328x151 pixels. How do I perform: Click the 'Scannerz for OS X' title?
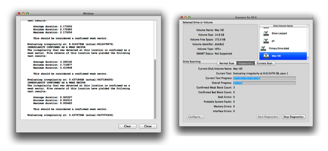pyautogui.click(x=246, y=18)
